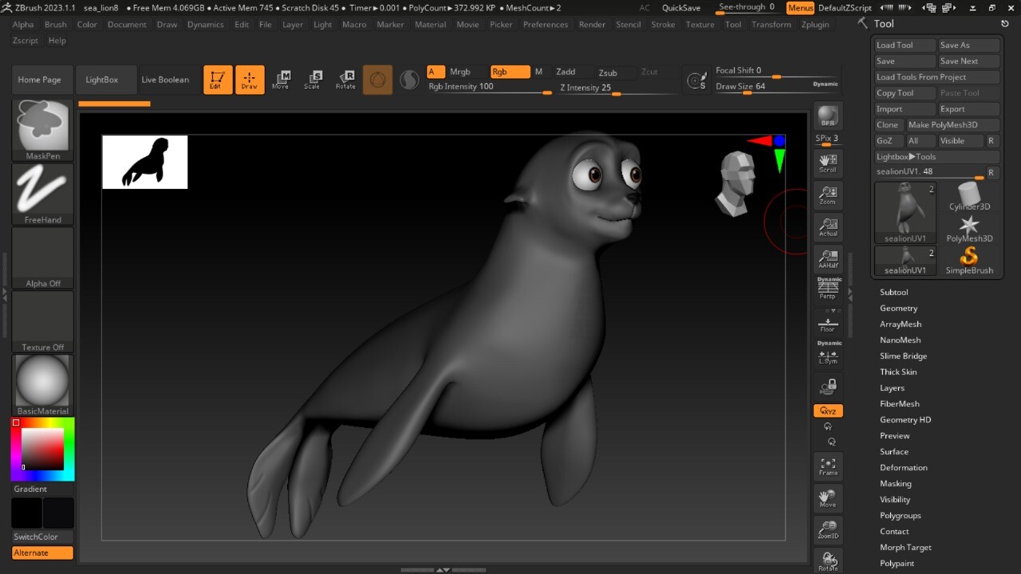This screenshot has width=1021, height=574.
Task: Expand the FiberMesh section
Action: point(899,403)
